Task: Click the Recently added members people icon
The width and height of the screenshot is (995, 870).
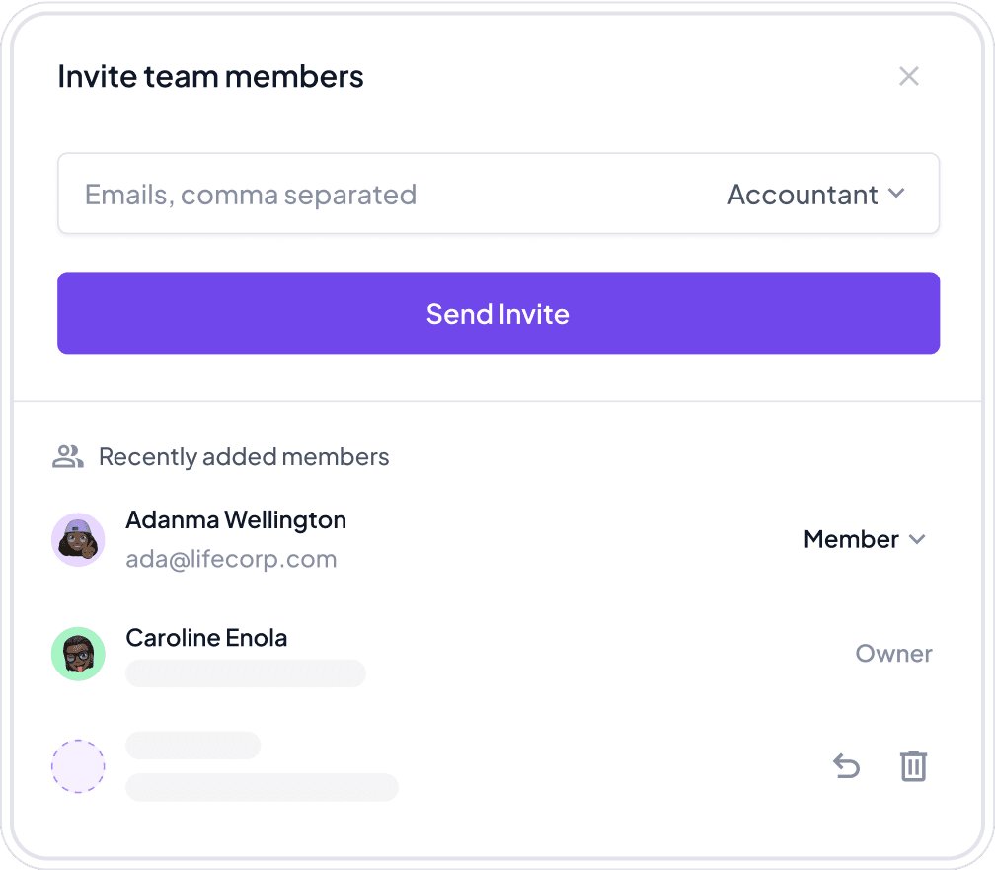Action: [x=68, y=456]
